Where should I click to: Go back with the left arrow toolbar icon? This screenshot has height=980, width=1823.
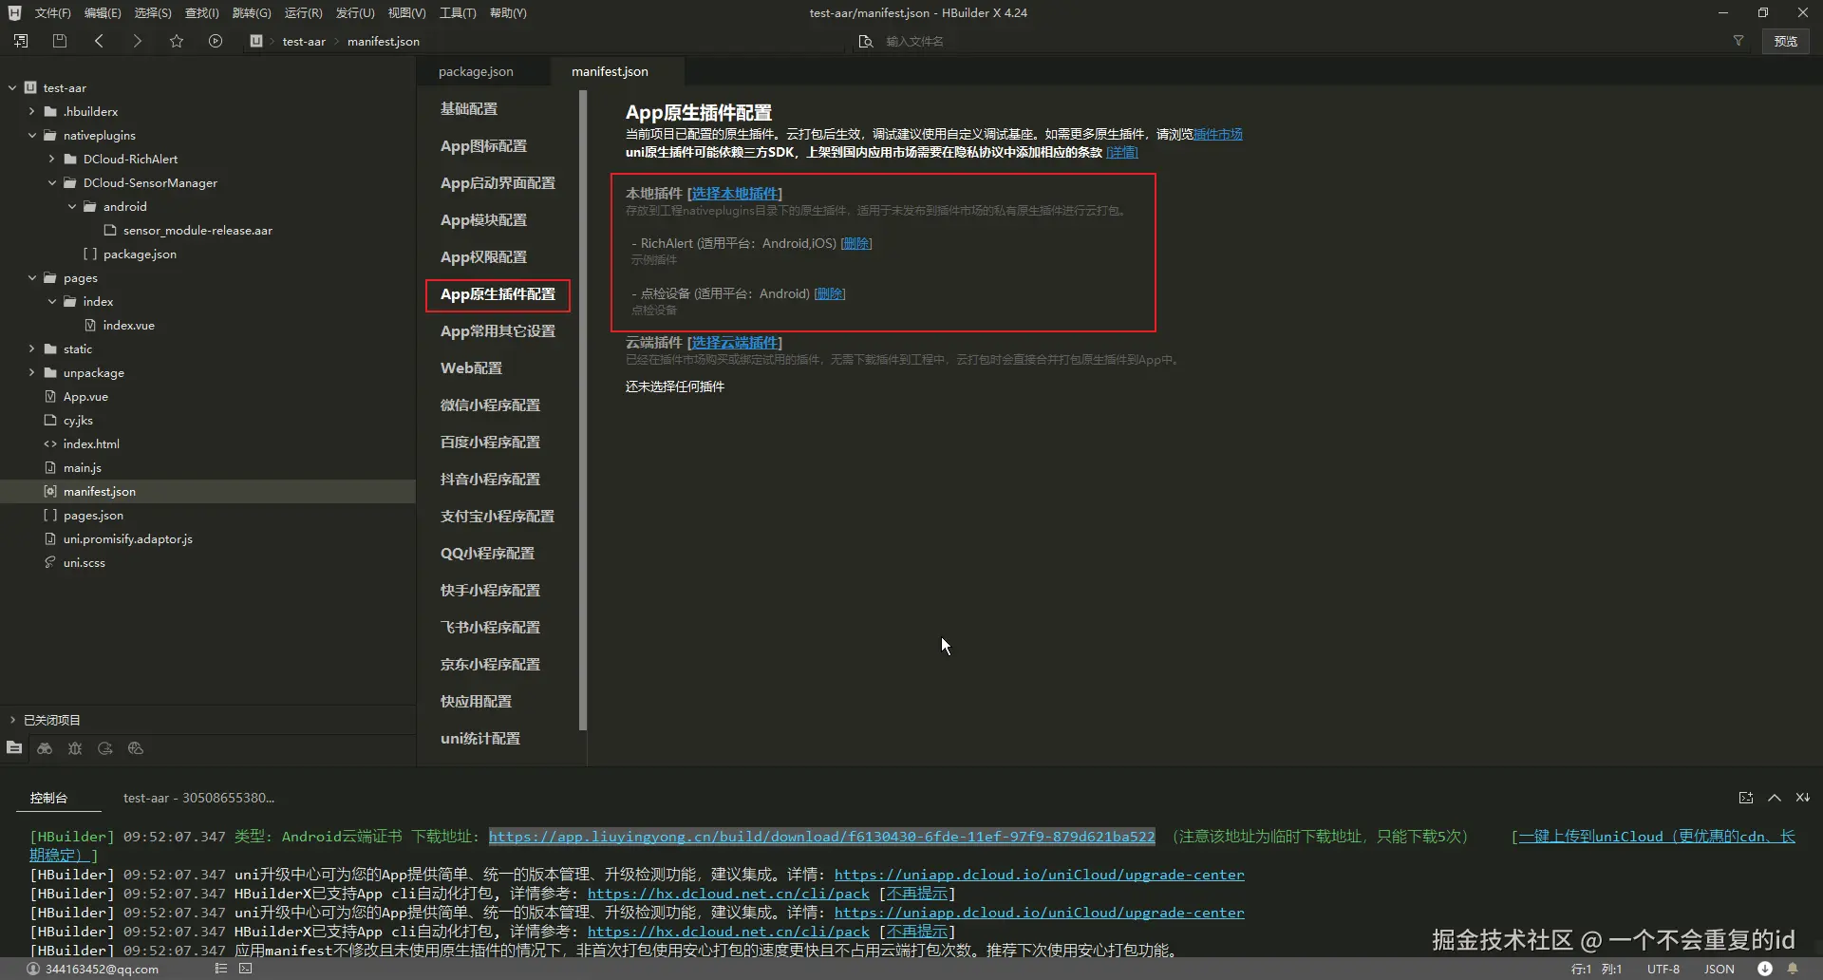click(x=99, y=41)
